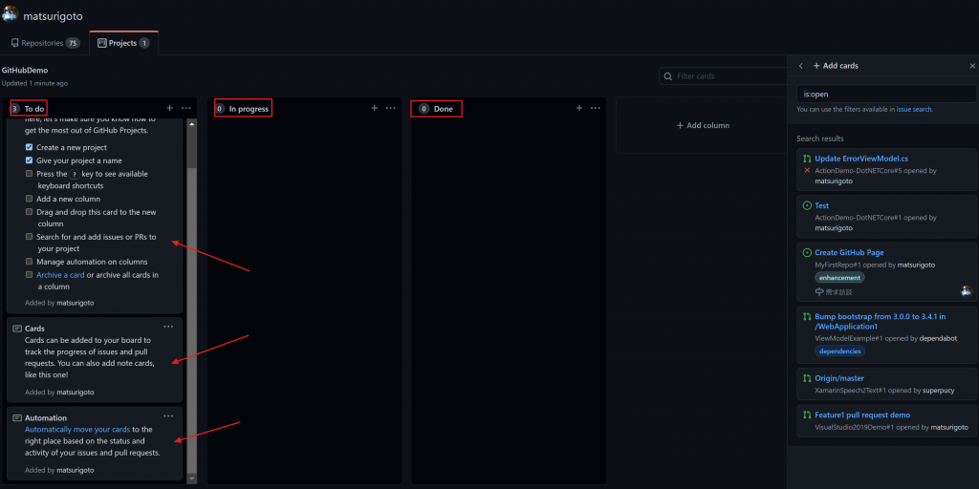Click the enhancement label
Screen dimensions: 979x489
(x=839, y=278)
